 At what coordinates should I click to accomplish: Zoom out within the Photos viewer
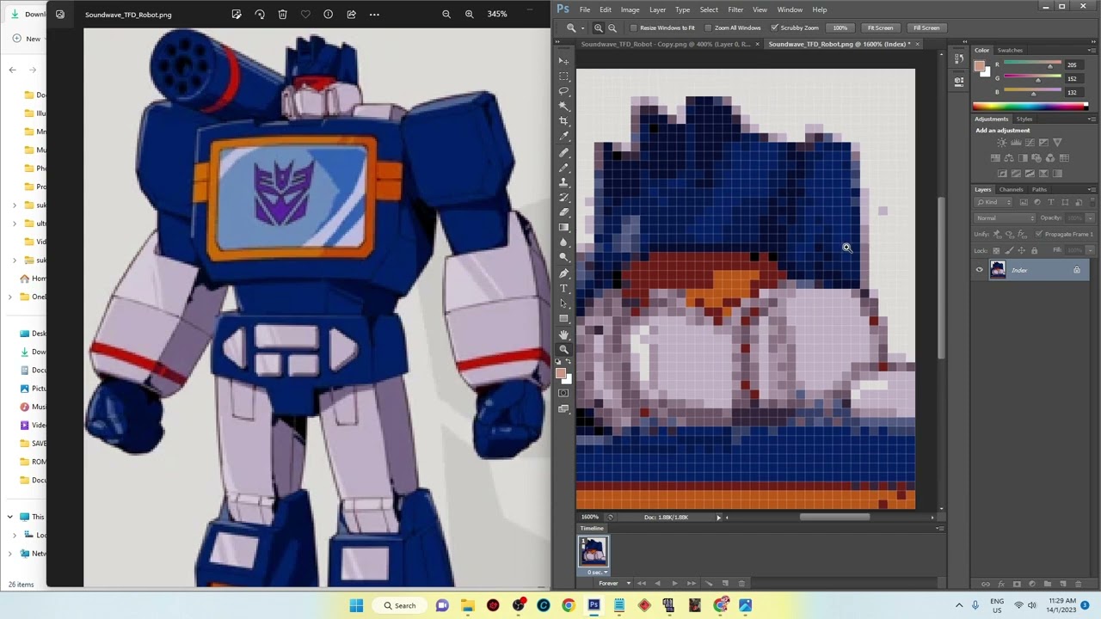tap(446, 15)
